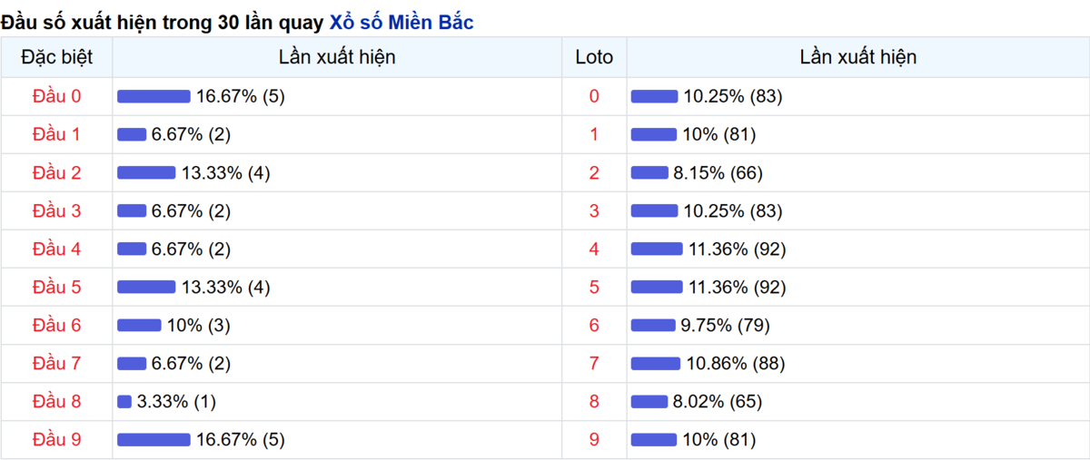Click the Đầu 8 3.33% bar
Screen dimensions: 1090x460
[x=124, y=401]
